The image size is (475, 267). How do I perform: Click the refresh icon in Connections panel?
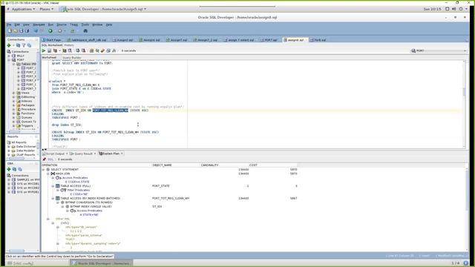(x=18, y=45)
